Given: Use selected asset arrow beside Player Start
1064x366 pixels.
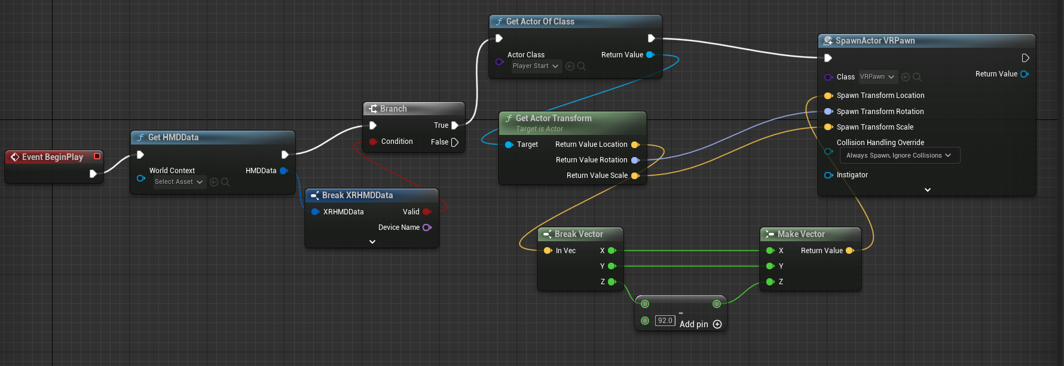Looking at the screenshot, I should pos(570,66).
